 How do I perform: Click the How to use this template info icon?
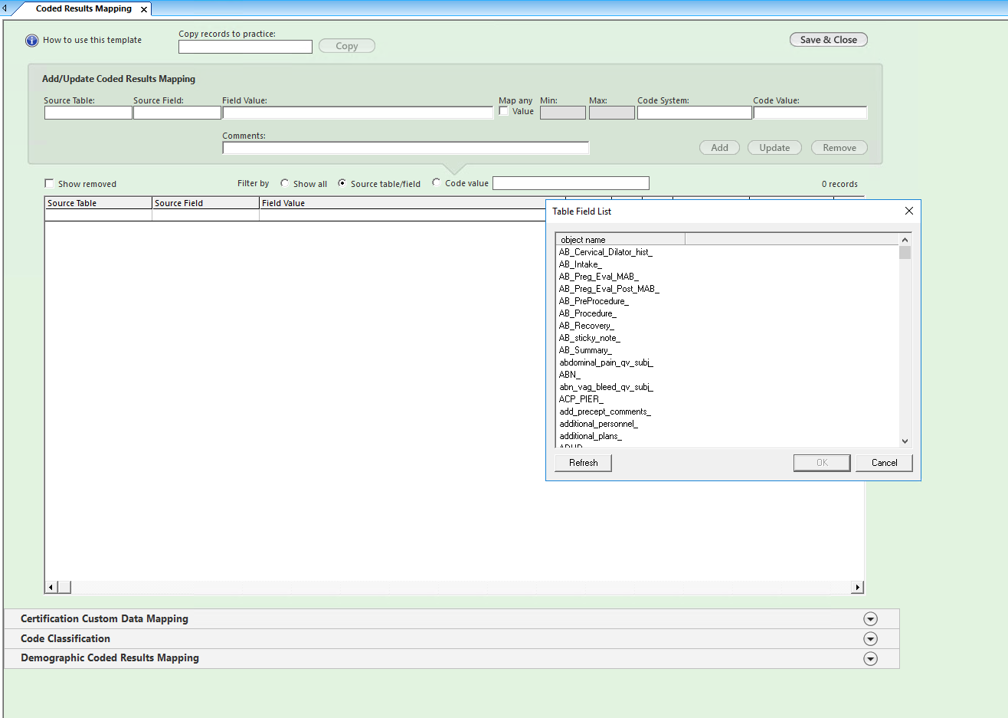(x=31, y=41)
